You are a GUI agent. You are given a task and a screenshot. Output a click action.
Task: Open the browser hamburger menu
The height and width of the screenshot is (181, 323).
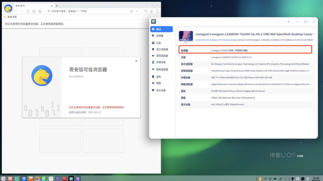[x=157, y=11]
